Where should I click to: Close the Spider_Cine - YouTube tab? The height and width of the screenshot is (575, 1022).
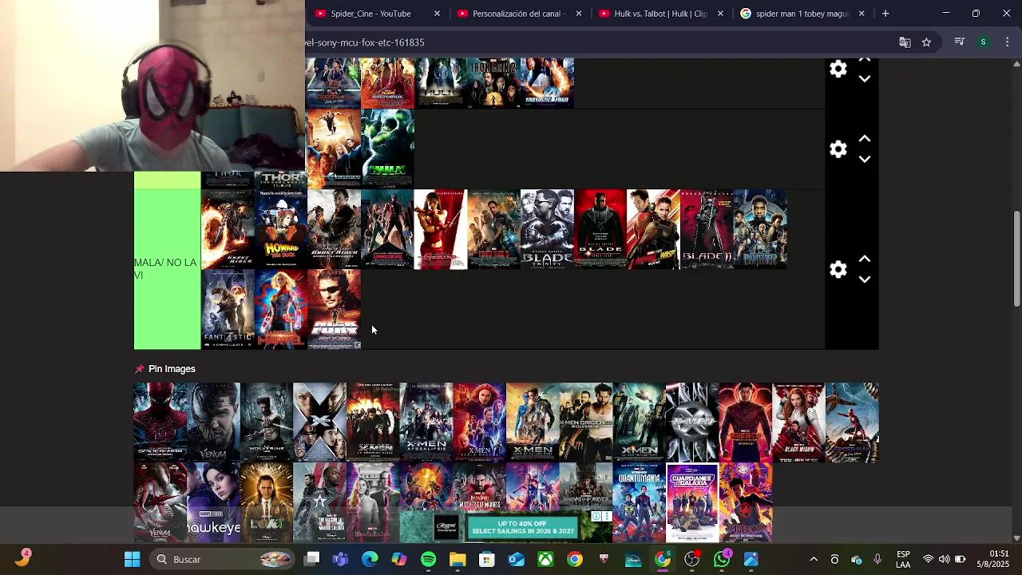pos(437,14)
